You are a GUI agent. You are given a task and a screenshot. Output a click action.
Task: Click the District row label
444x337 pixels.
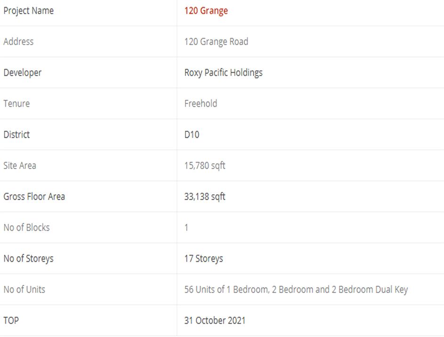pos(16,135)
